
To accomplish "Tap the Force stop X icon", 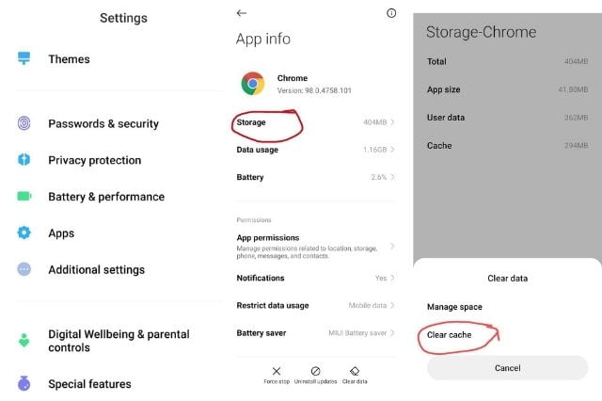I will tap(277, 371).
